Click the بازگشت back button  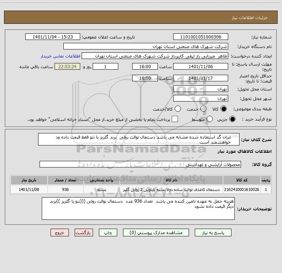[84, 233]
